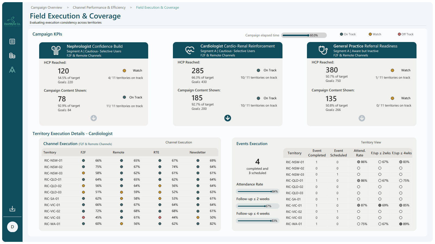Expand General Practice card details down arrow

coord(362,118)
